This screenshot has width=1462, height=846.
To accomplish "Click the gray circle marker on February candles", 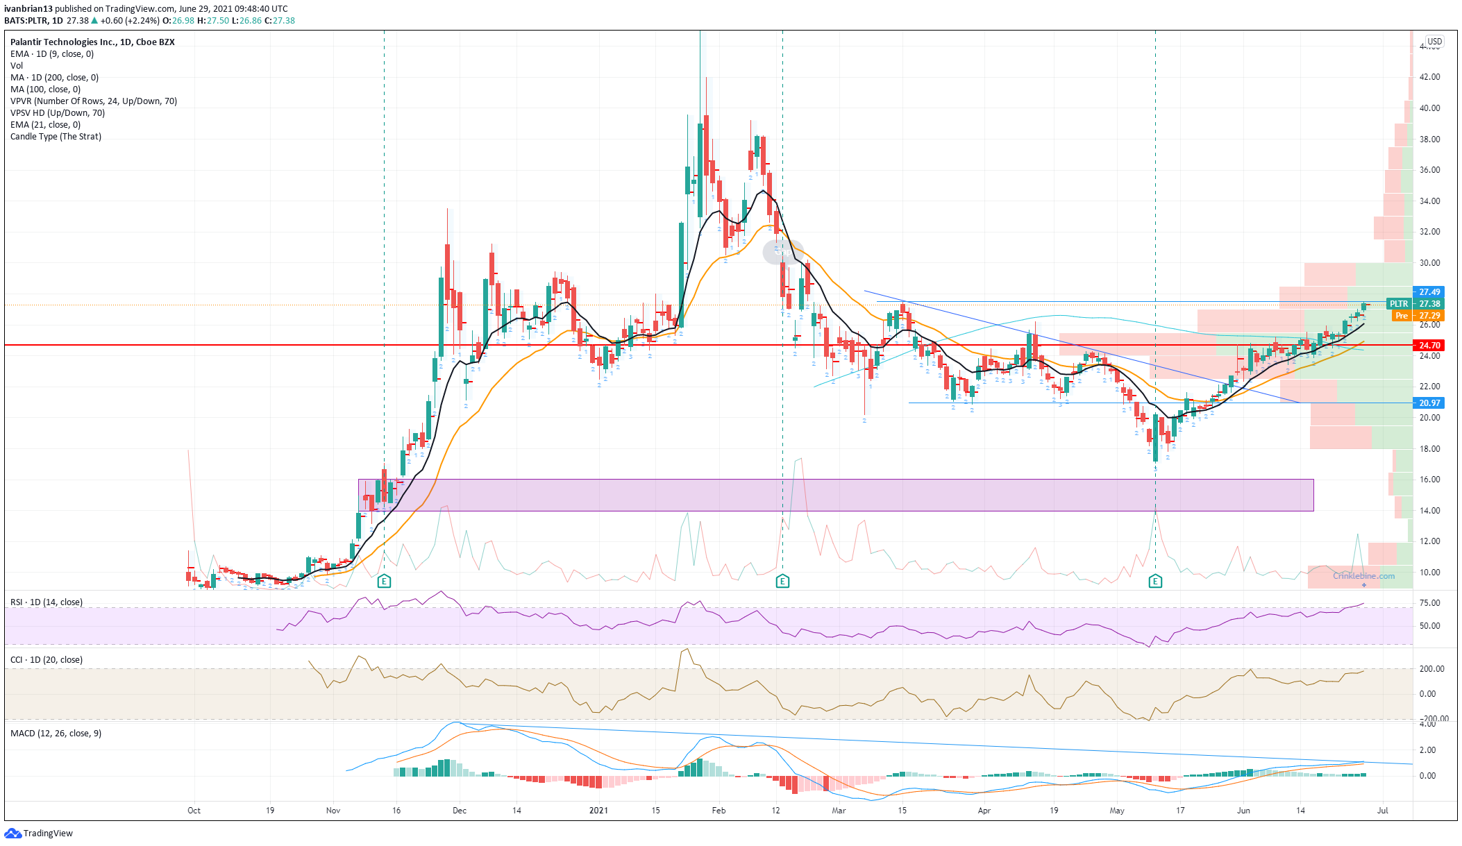I will tap(782, 251).
